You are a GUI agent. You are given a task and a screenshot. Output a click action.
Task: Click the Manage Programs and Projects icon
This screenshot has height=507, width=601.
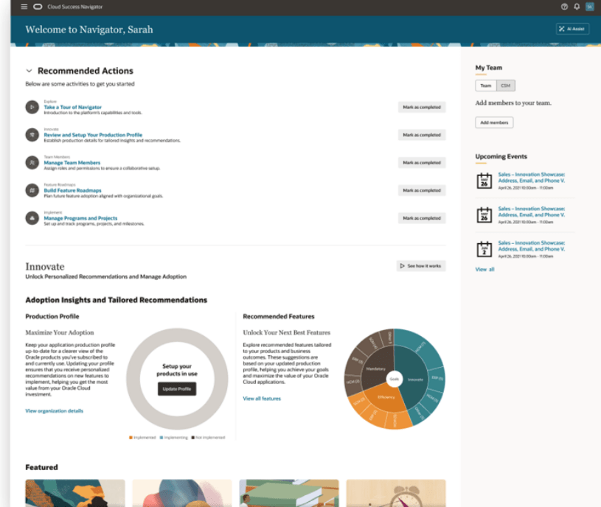tap(32, 218)
